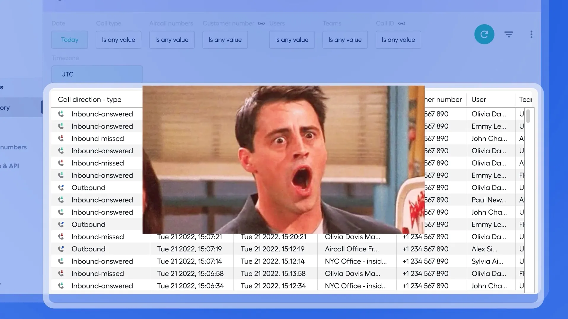The image size is (568, 319).
Task: Select start time Tue 21 2022, 15:07:14
Action: pos(189,261)
